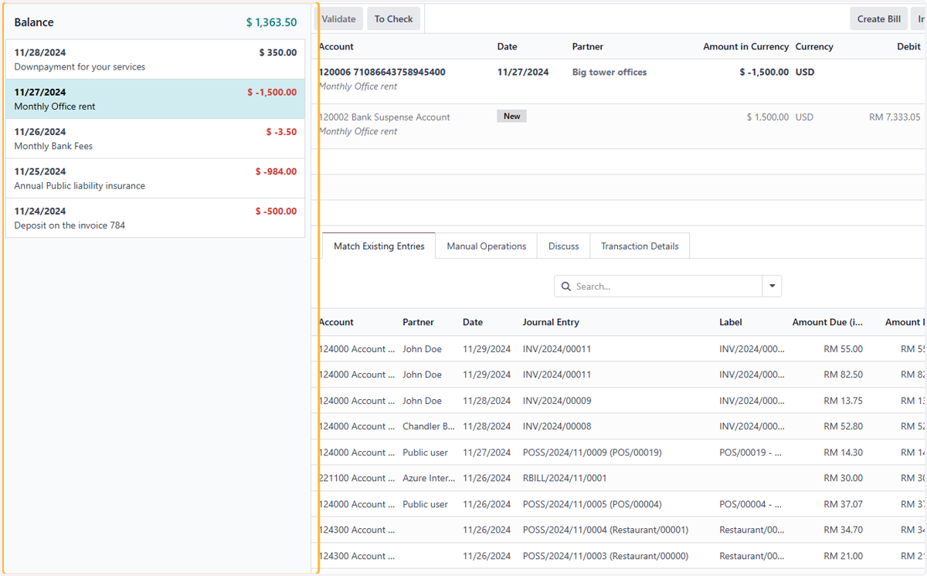The image size is (927, 576).
Task: Open the Discuss tab
Action: (564, 246)
